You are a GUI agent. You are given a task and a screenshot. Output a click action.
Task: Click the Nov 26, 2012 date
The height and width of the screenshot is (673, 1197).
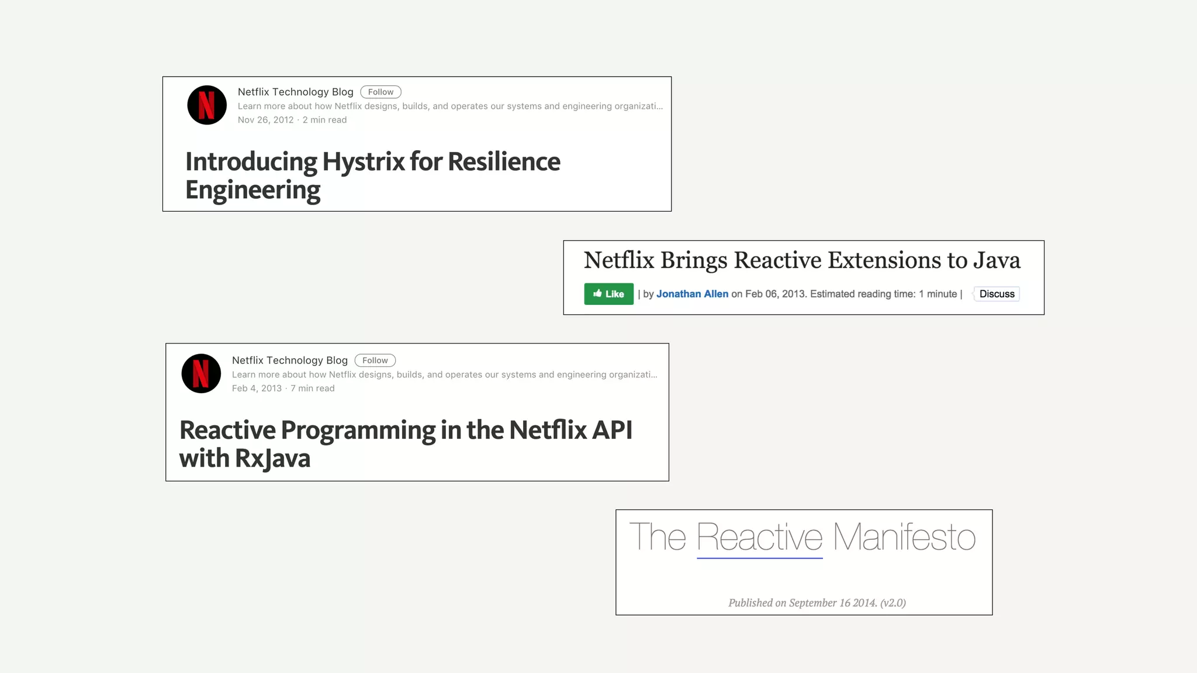pyautogui.click(x=265, y=120)
